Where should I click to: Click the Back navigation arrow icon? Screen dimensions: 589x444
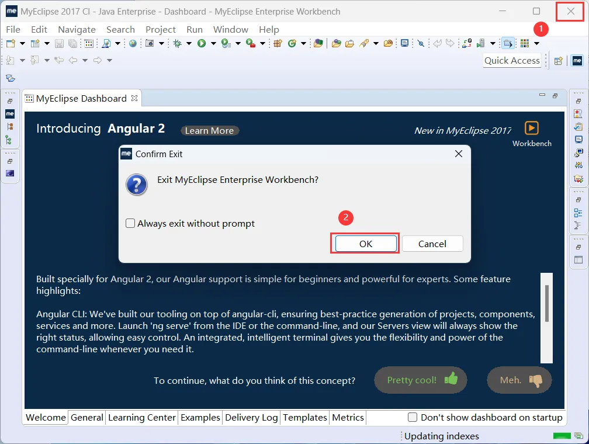click(x=73, y=60)
